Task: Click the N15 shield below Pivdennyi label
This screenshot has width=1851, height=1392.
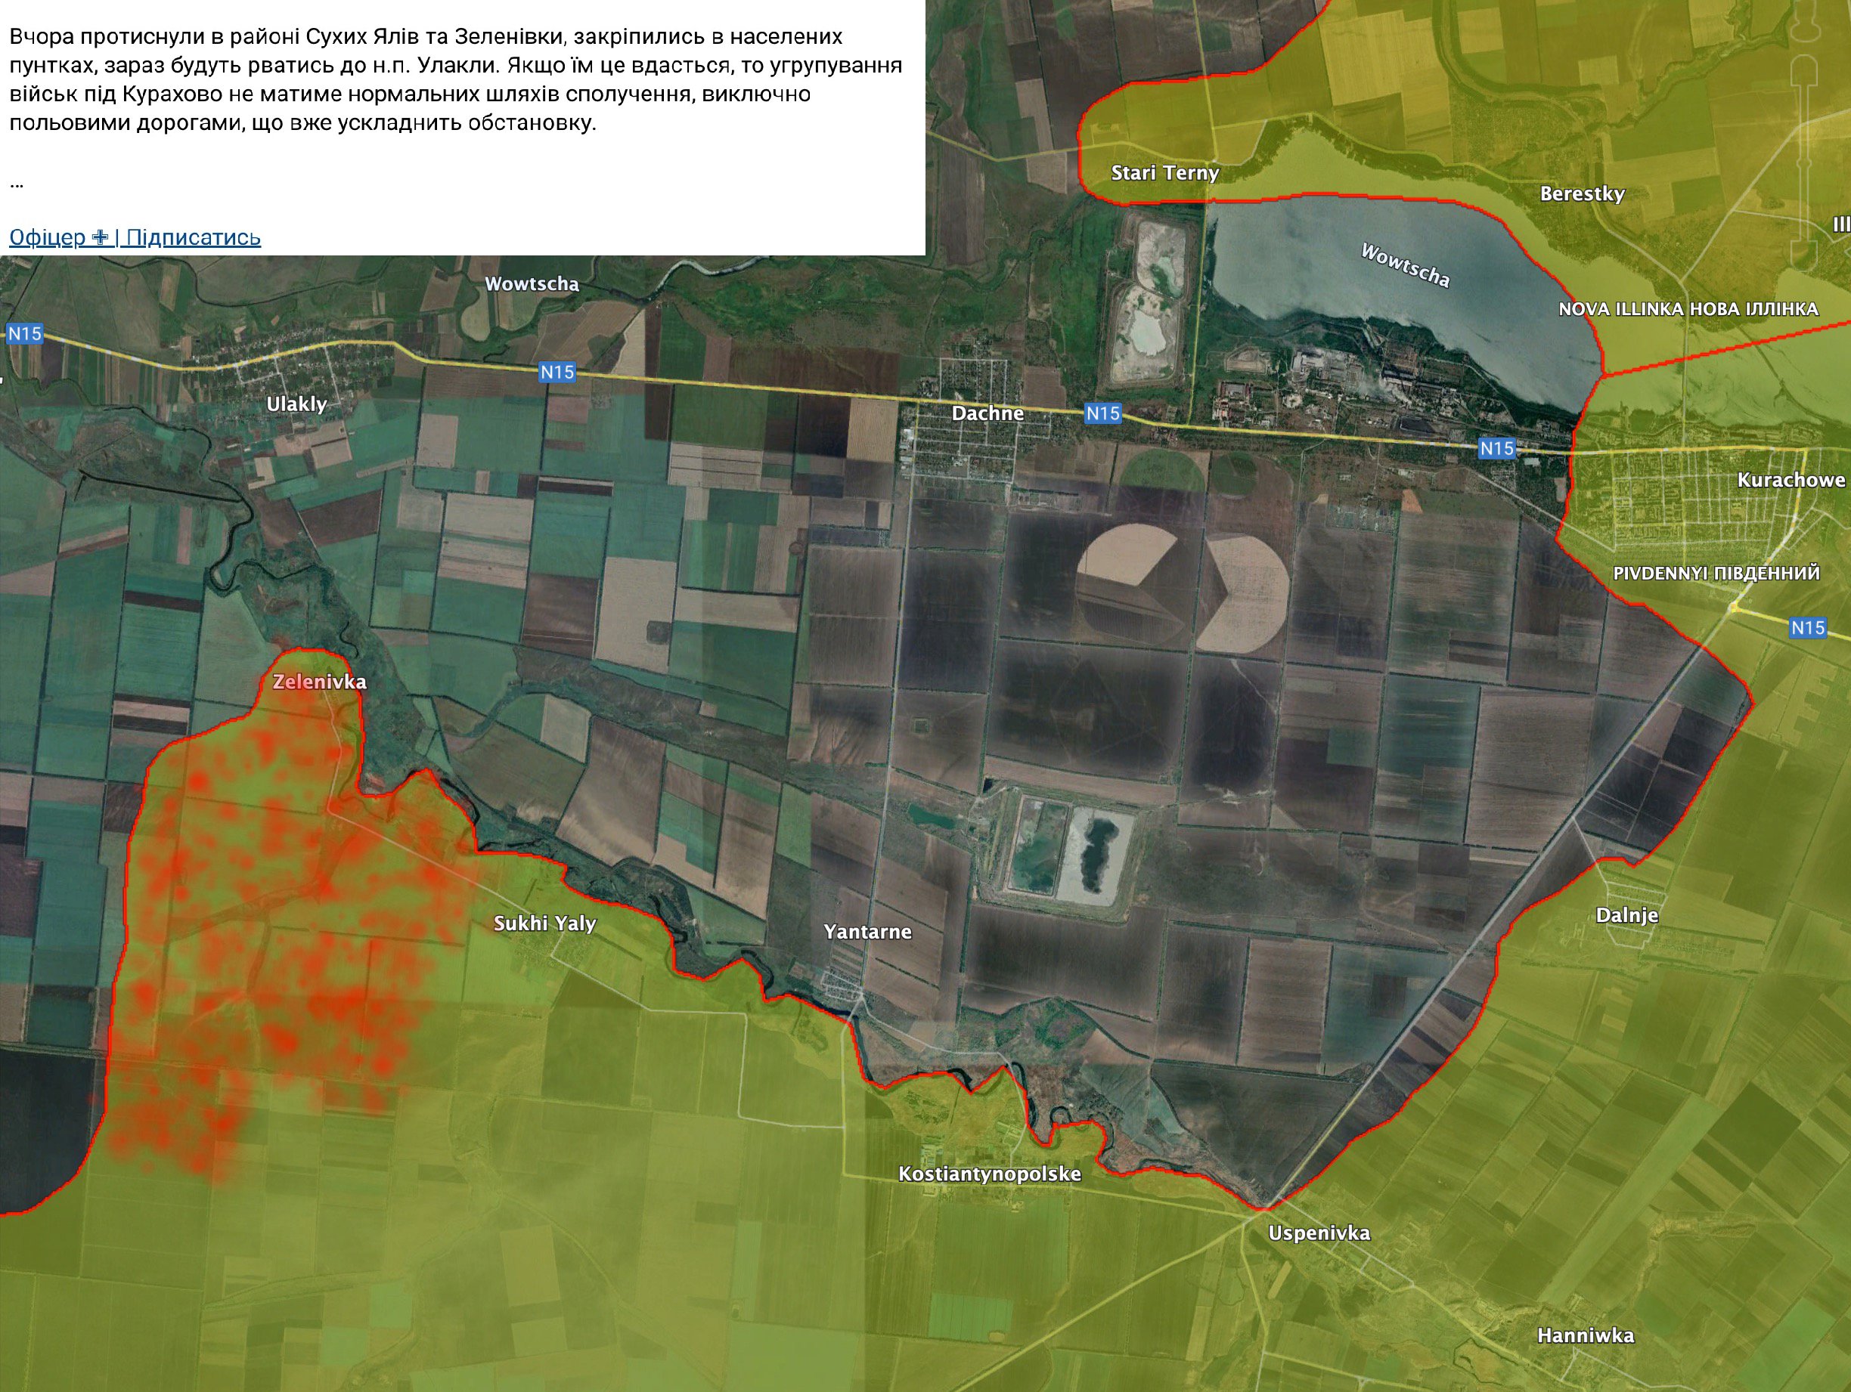Action: point(1807,627)
